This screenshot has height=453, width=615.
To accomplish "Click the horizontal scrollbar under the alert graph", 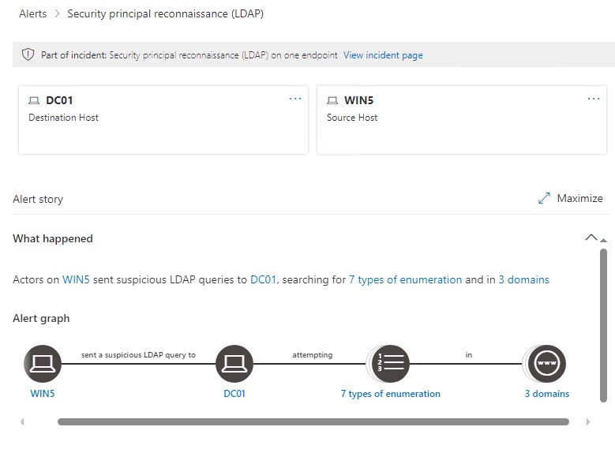I will [313, 422].
